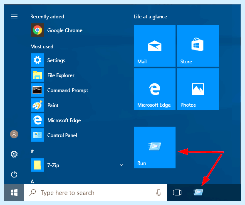The height and width of the screenshot is (205, 245).
Task: Launch Command Prompt from the list
Action: (59, 90)
